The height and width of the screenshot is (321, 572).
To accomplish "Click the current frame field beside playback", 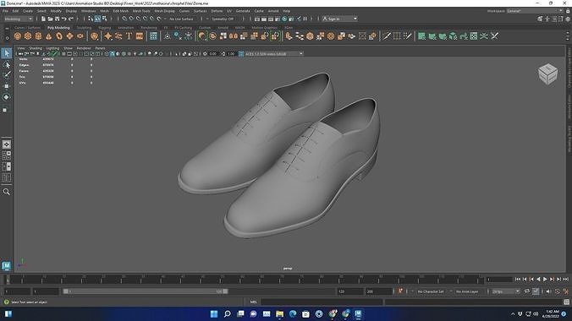I will (x=499, y=280).
